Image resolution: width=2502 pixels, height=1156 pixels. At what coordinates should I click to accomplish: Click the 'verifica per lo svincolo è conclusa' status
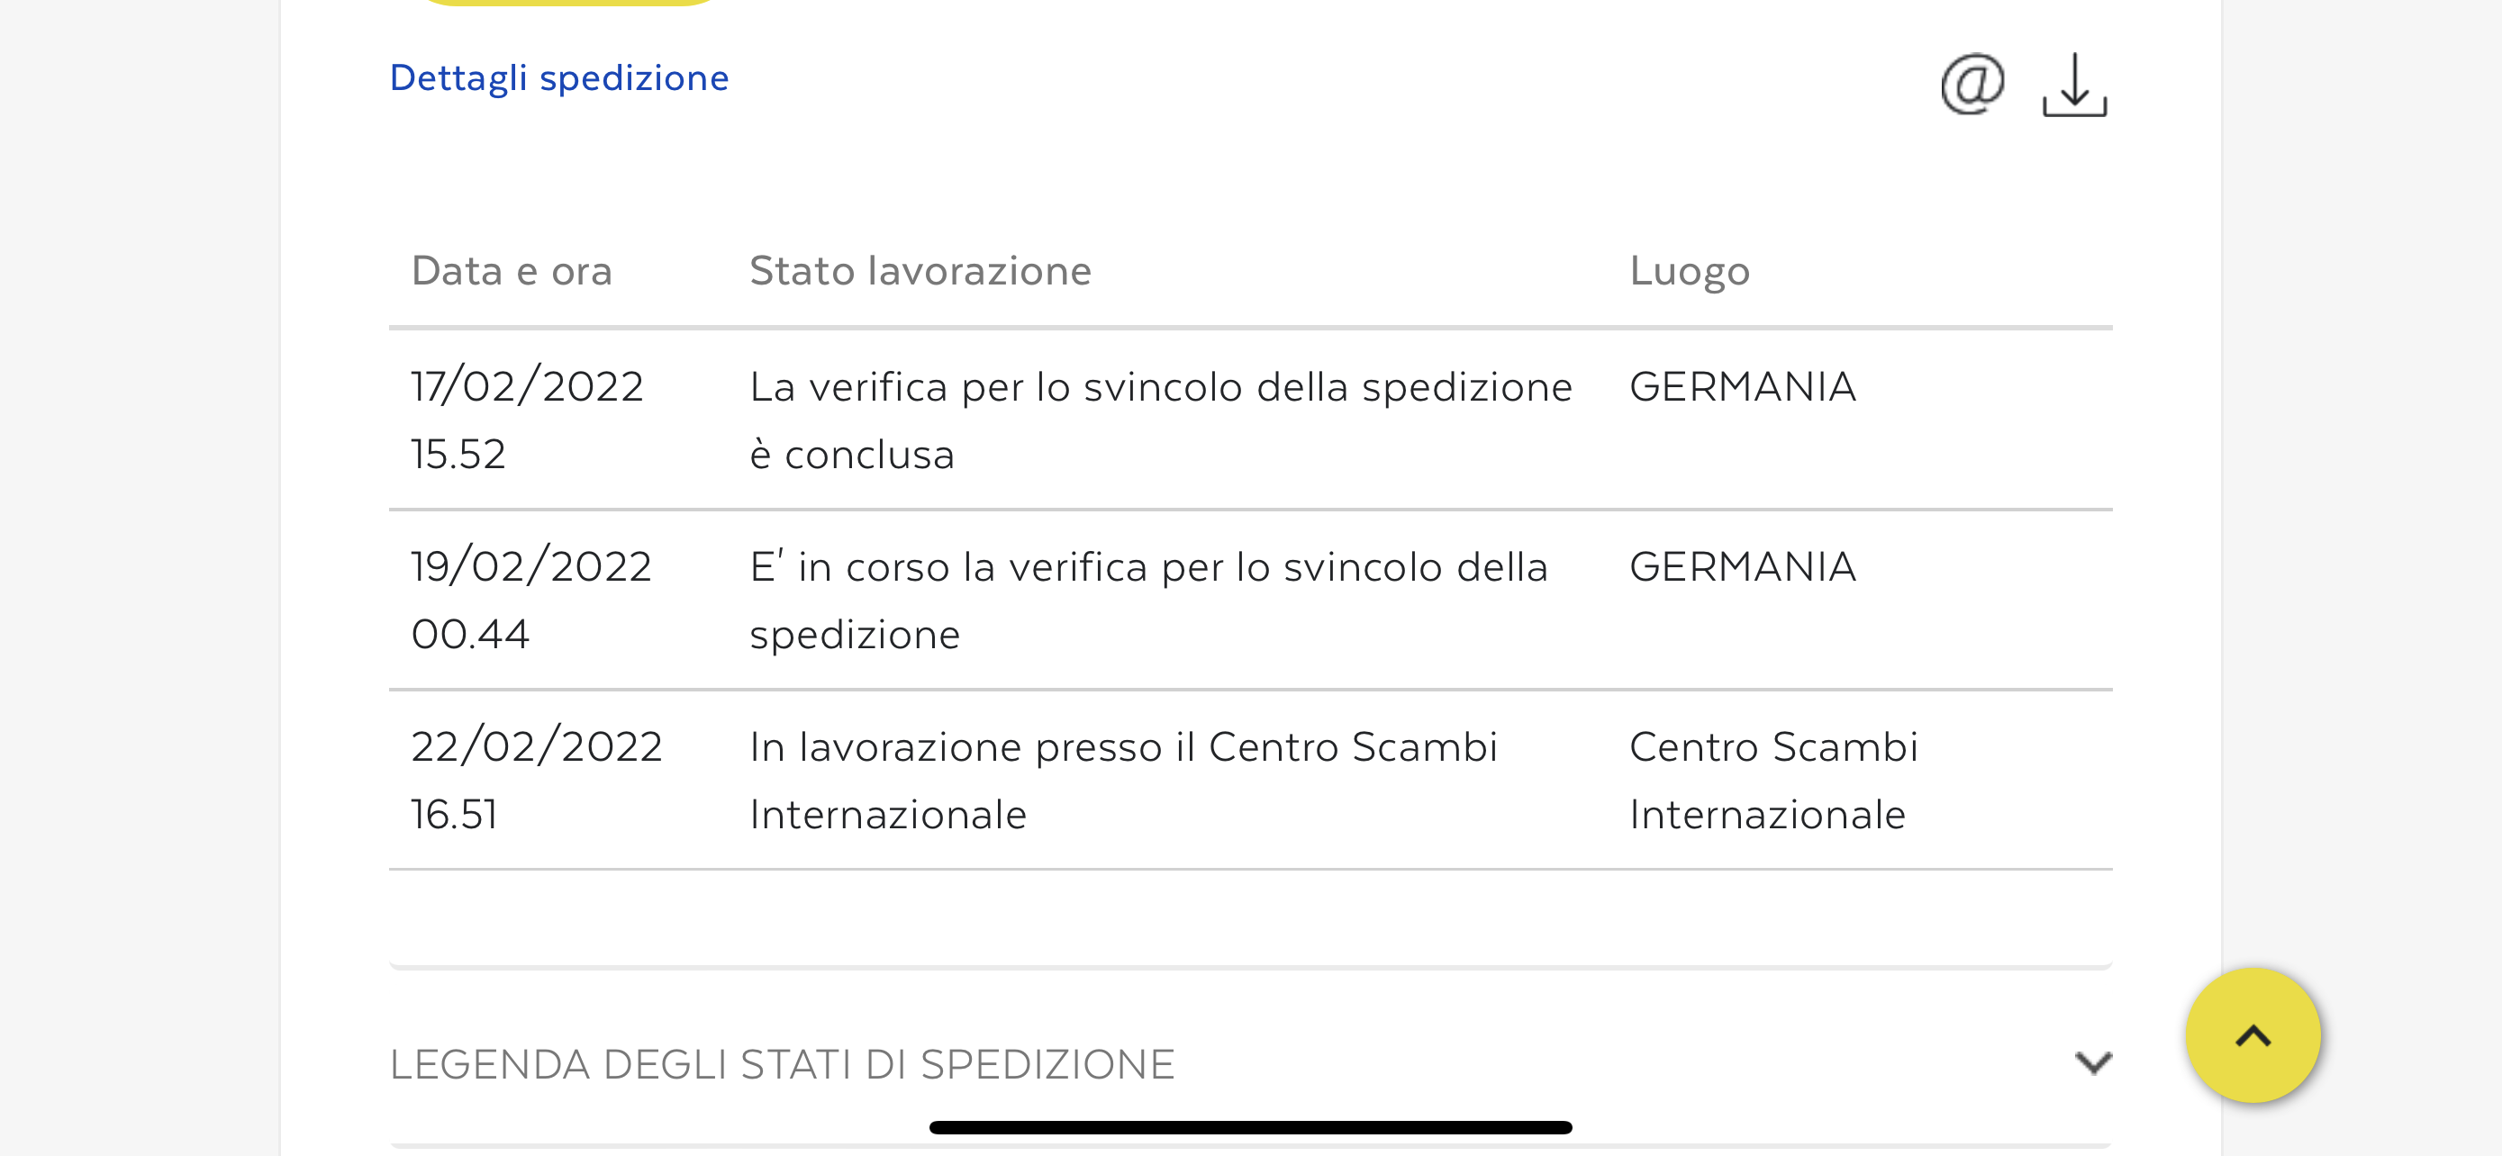click(x=1160, y=420)
